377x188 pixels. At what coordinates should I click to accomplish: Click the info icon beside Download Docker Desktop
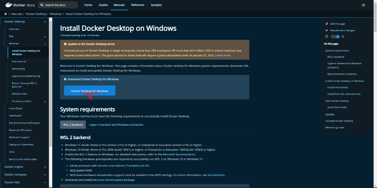[65, 79]
